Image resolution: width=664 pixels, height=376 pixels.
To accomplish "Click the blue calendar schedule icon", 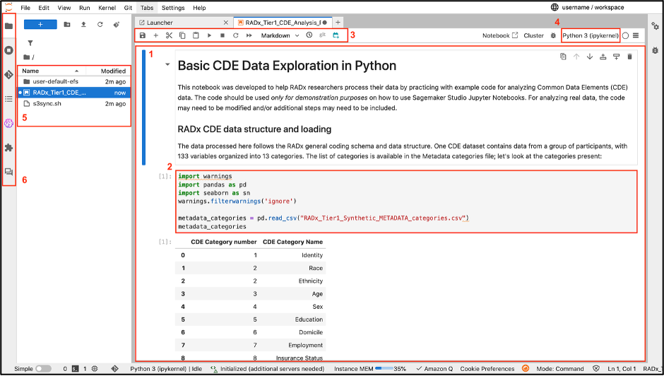I will tap(336, 35).
